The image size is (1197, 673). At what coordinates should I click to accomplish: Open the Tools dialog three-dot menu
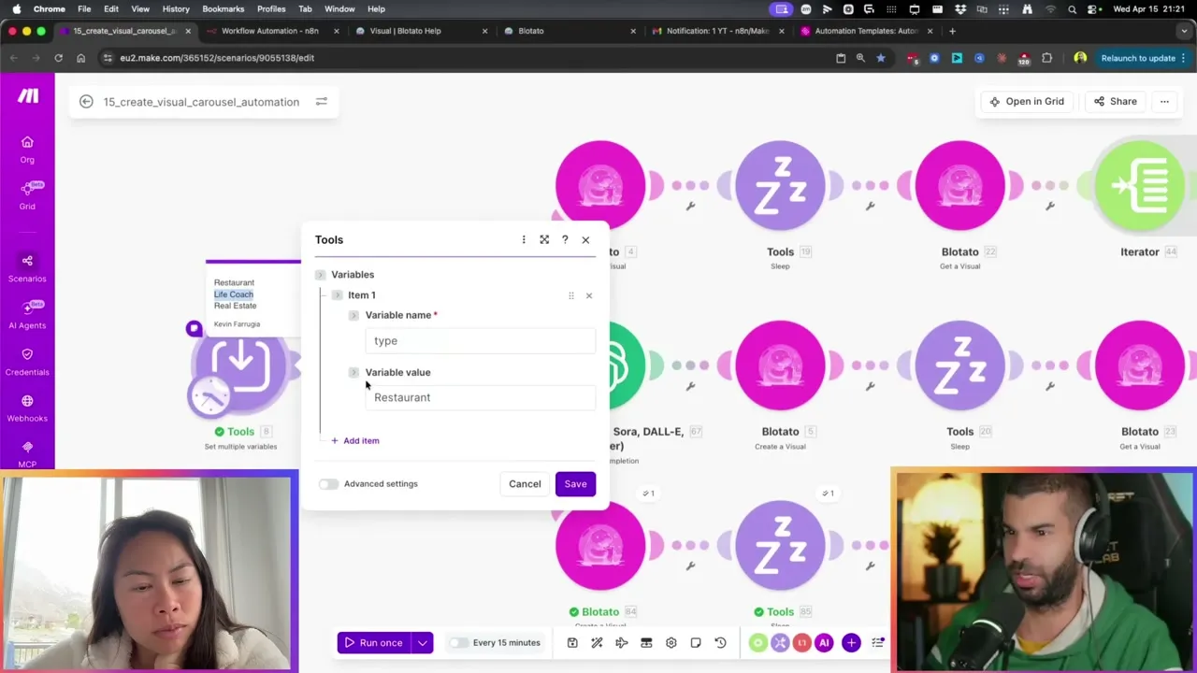tap(524, 240)
